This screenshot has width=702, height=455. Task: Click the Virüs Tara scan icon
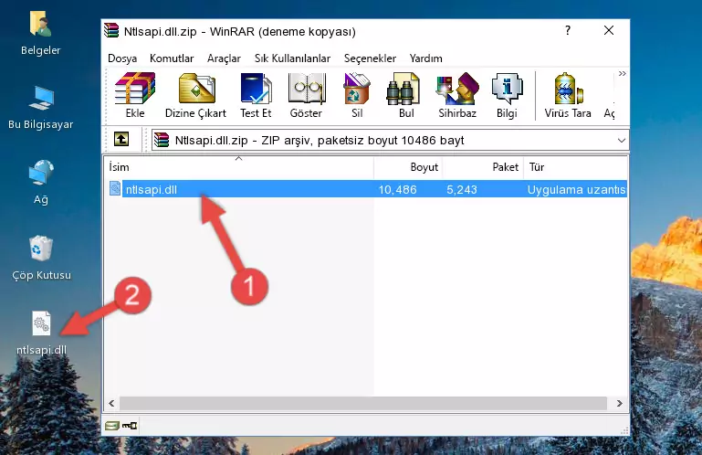[x=568, y=95]
